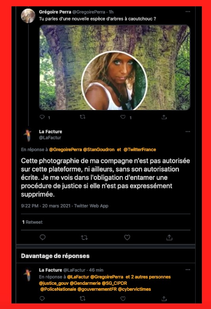Open the @cybervictimes mention
The width and height of the screenshot is (211, 309).
click(134, 289)
